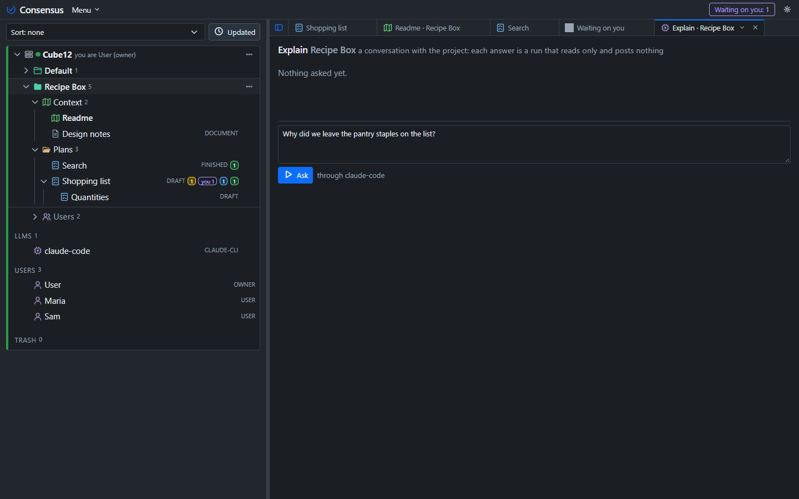Collapse the Cube12 server node
799x499 pixels.
(17, 54)
